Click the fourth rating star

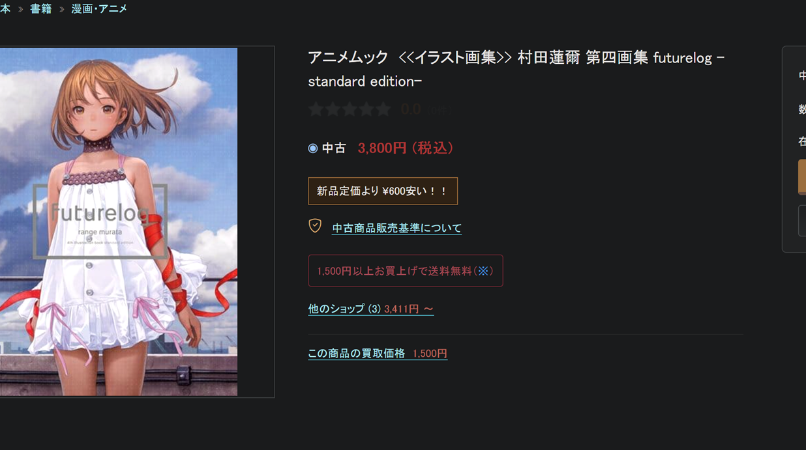tap(367, 109)
